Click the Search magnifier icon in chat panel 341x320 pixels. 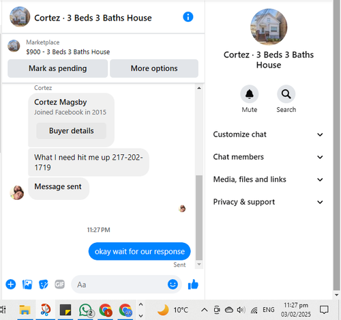(286, 94)
